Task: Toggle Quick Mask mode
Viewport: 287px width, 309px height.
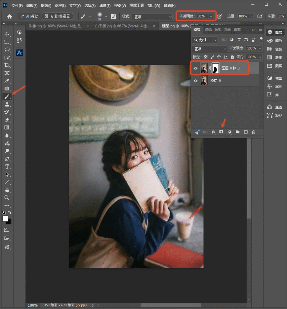Action: [7, 230]
